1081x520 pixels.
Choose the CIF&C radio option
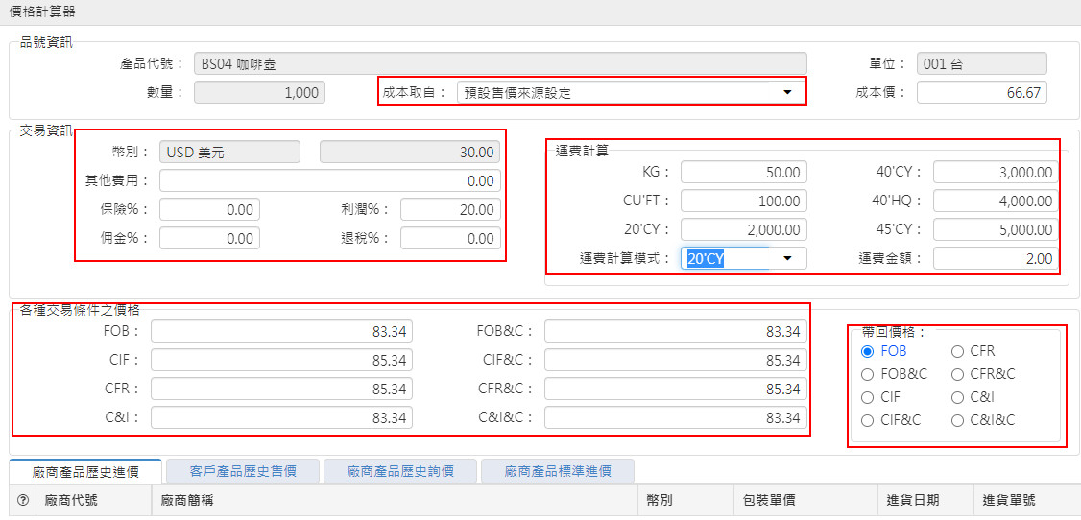click(x=868, y=420)
